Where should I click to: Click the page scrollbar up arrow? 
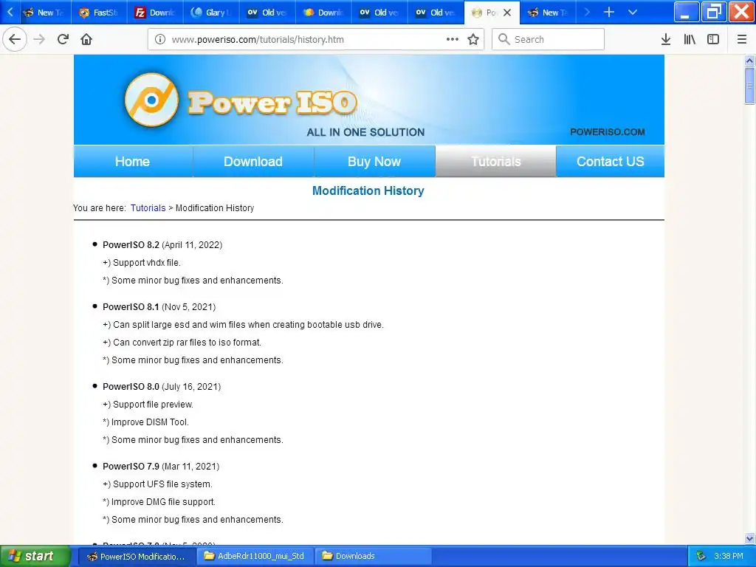[749, 61]
